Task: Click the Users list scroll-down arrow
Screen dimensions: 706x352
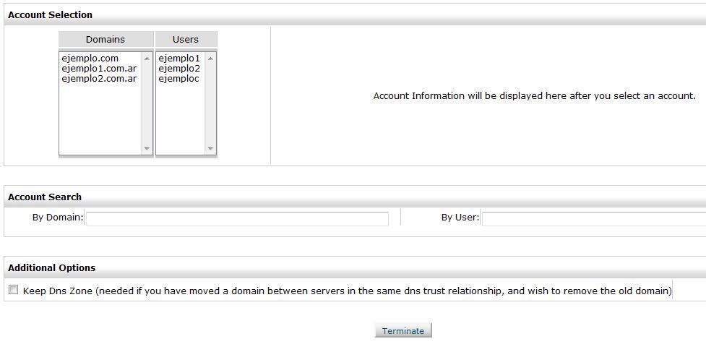Action: (x=210, y=149)
